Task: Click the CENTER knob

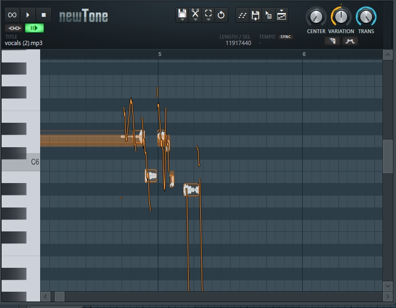Action: coord(316,17)
